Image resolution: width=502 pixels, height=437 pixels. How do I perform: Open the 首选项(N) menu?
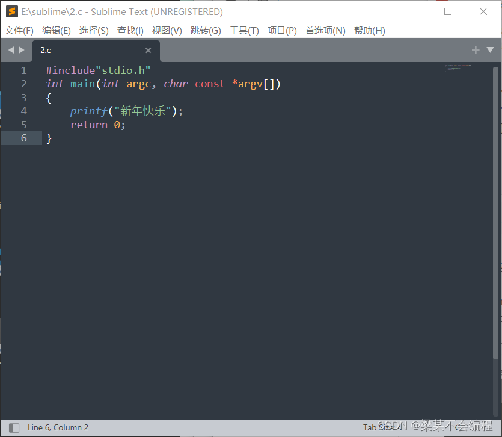click(325, 31)
